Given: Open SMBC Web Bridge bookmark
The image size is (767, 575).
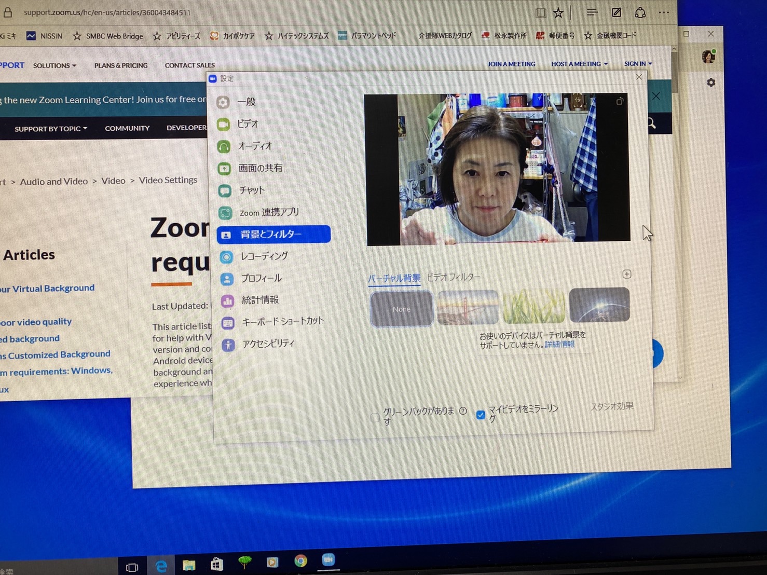Looking at the screenshot, I should point(108,36).
